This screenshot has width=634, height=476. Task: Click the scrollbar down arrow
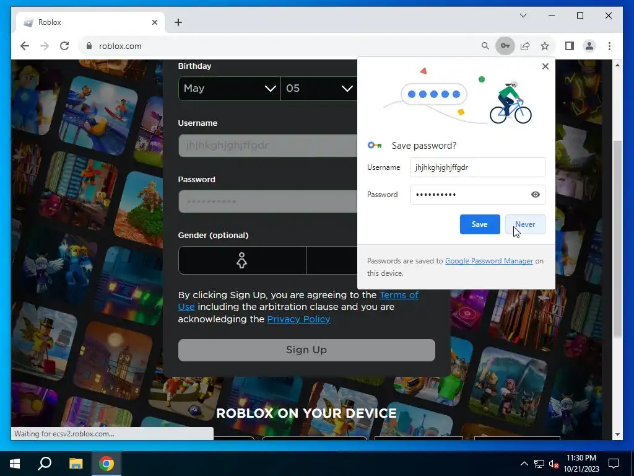click(x=617, y=434)
